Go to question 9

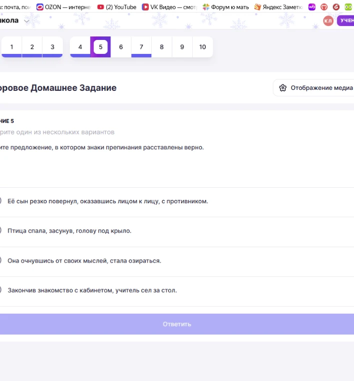tap(182, 47)
